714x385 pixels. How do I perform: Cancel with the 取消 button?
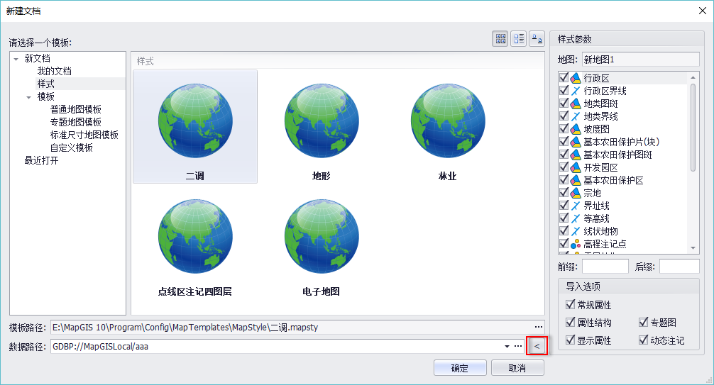tap(517, 368)
